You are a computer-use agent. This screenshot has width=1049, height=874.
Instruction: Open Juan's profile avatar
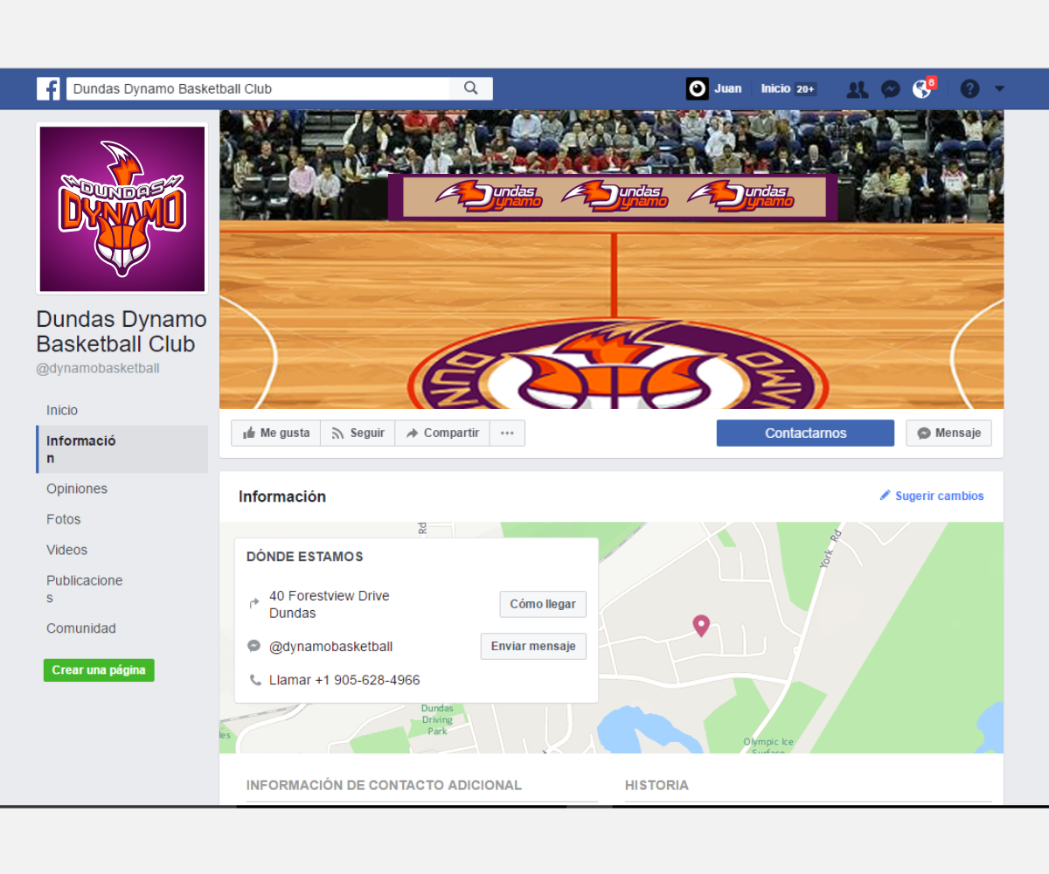click(697, 88)
